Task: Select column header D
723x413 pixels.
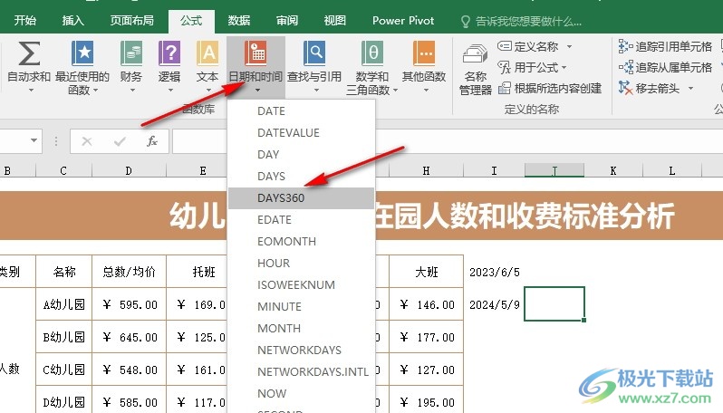Action: click(129, 171)
